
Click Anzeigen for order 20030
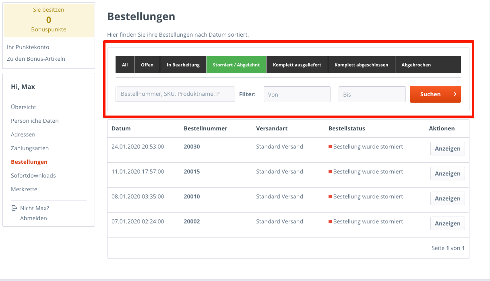pos(447,149)
